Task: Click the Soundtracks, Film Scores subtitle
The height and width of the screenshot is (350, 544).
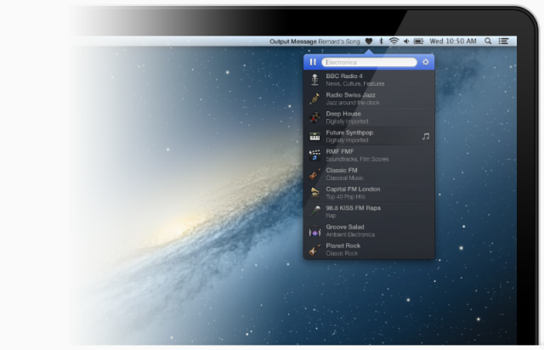Action: point(357,159)
